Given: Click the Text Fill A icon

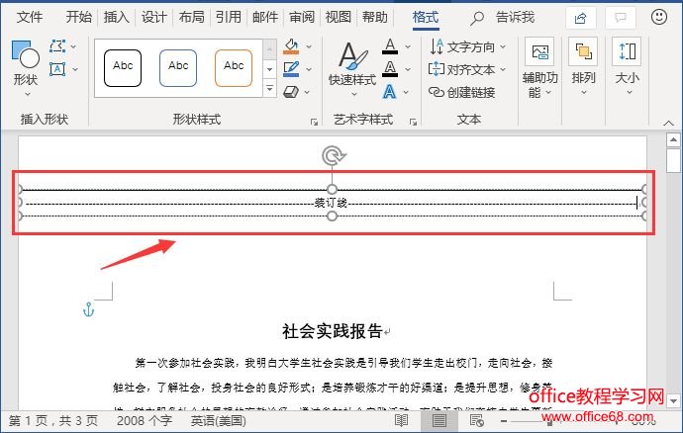Looking at the screenshot, I should [390, 46].
